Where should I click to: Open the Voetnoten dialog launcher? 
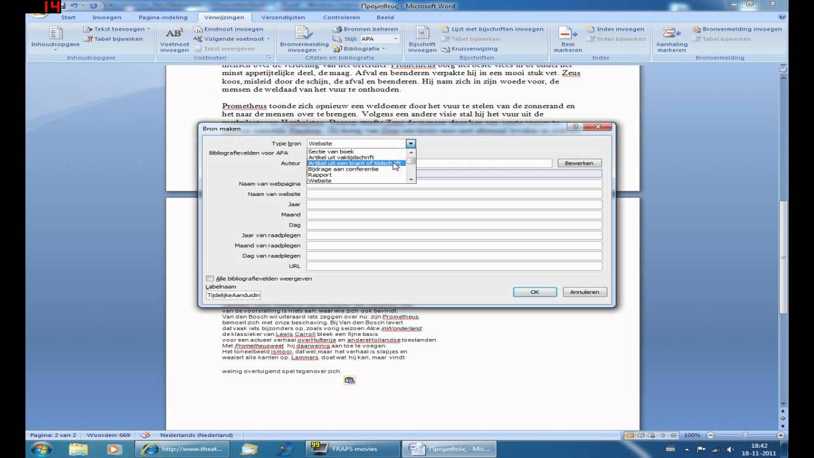270,57
